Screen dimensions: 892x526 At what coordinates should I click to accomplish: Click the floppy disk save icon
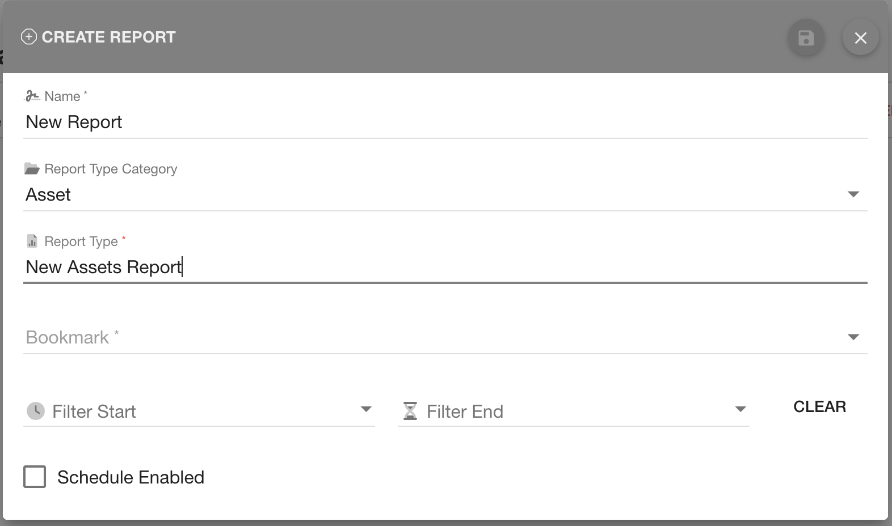(806, 38)
